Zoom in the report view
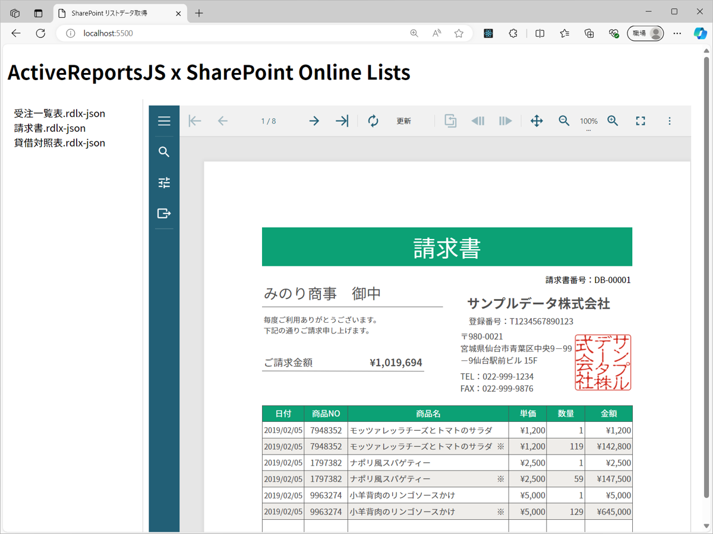The width and height of the screenshot is (713, 534). point(613,121)
